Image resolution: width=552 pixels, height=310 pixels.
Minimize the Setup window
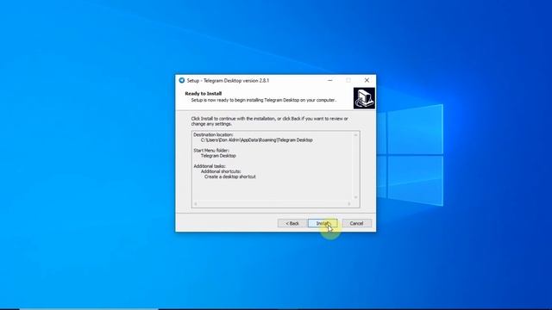coord(329,80)
